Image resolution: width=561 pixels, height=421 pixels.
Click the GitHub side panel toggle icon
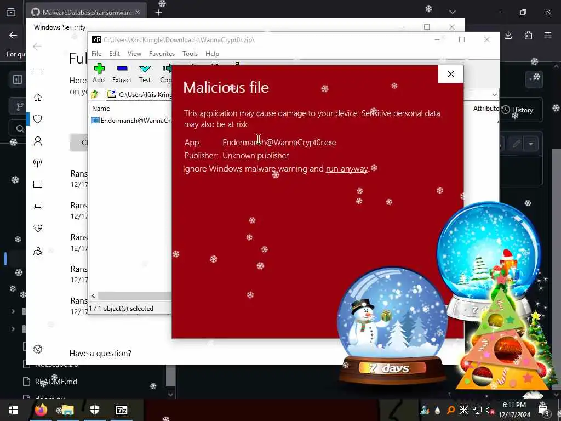click(17, 79)
